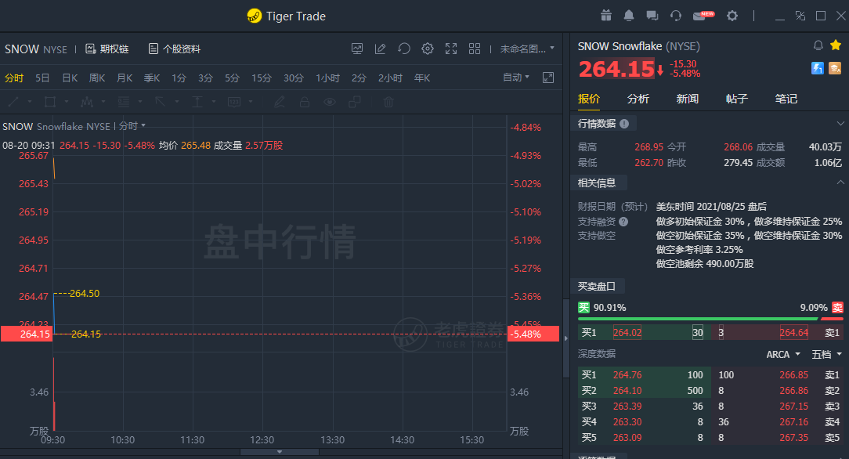849x459 pixels.
Task: Open the multi-chart grid layout
Action: pyautogui.click(x=475, y=49)
